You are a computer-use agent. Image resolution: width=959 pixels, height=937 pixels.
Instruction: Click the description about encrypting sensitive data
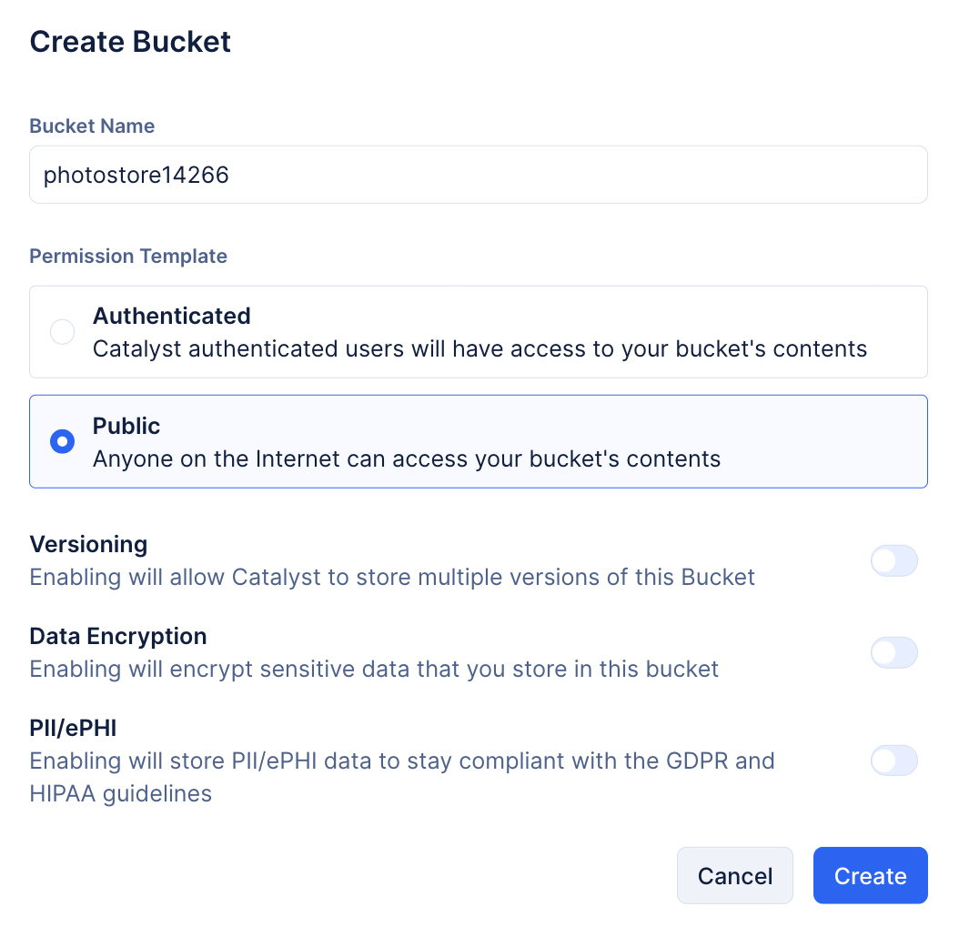[x=374, y=670]
